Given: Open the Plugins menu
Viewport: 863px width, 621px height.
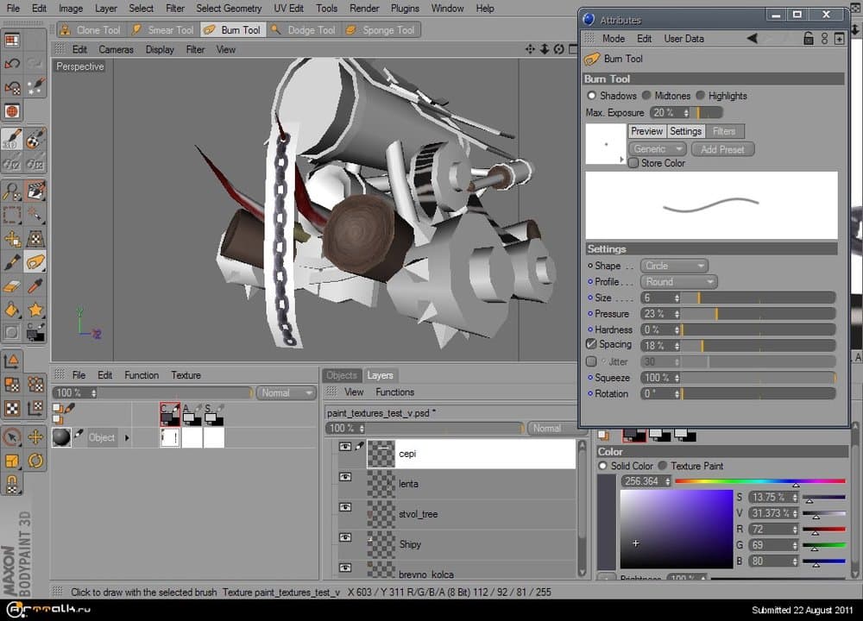Looking at the screenshot, I should (x=405, y=9).
